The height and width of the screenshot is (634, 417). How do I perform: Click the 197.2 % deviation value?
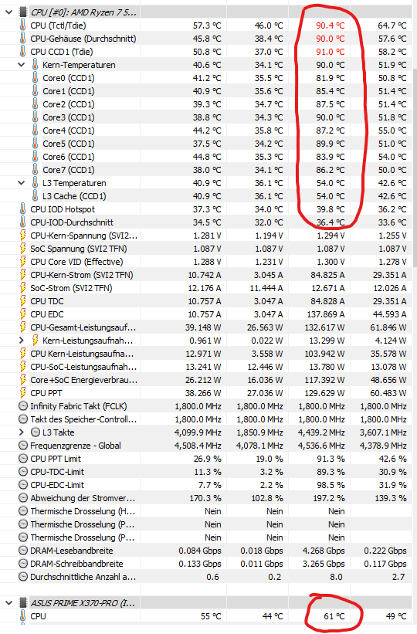tap(329, 498)
